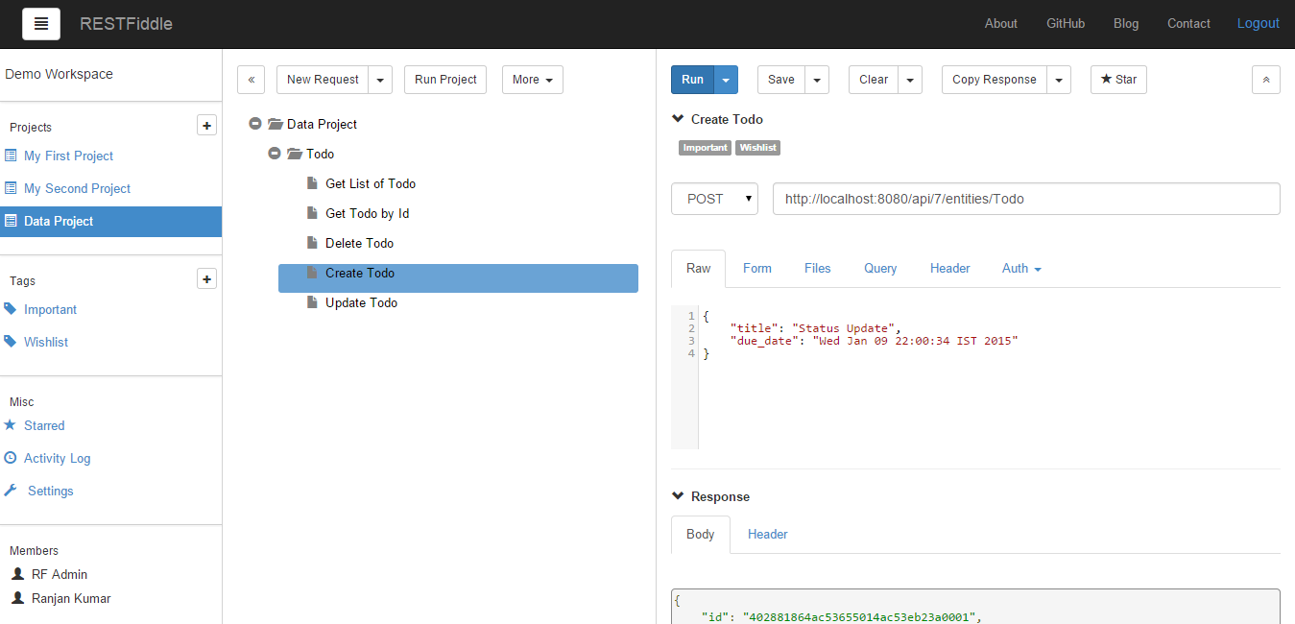This screenshot has height=624, width=1295.
Task: Click the My First Project list icon
Action: pyautogui.click(x=11, y=156)
